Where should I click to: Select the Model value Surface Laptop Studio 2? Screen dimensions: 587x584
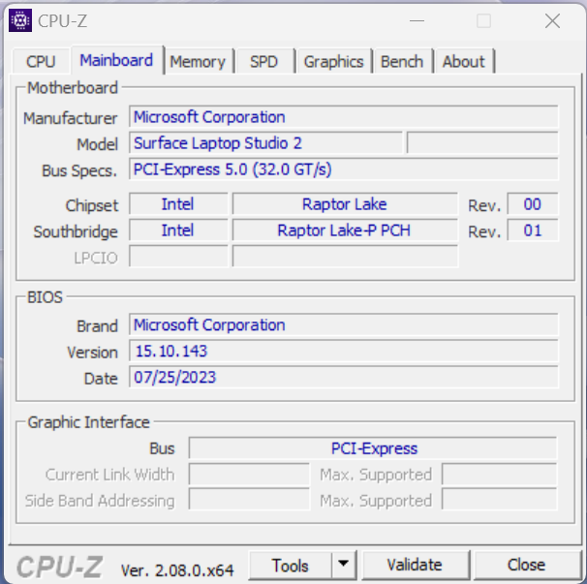tap(265, 143)
